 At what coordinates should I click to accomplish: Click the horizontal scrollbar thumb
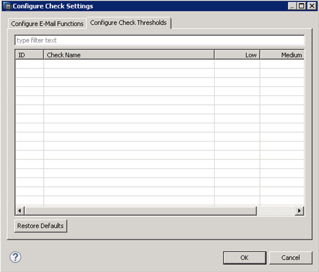(140, 211)
